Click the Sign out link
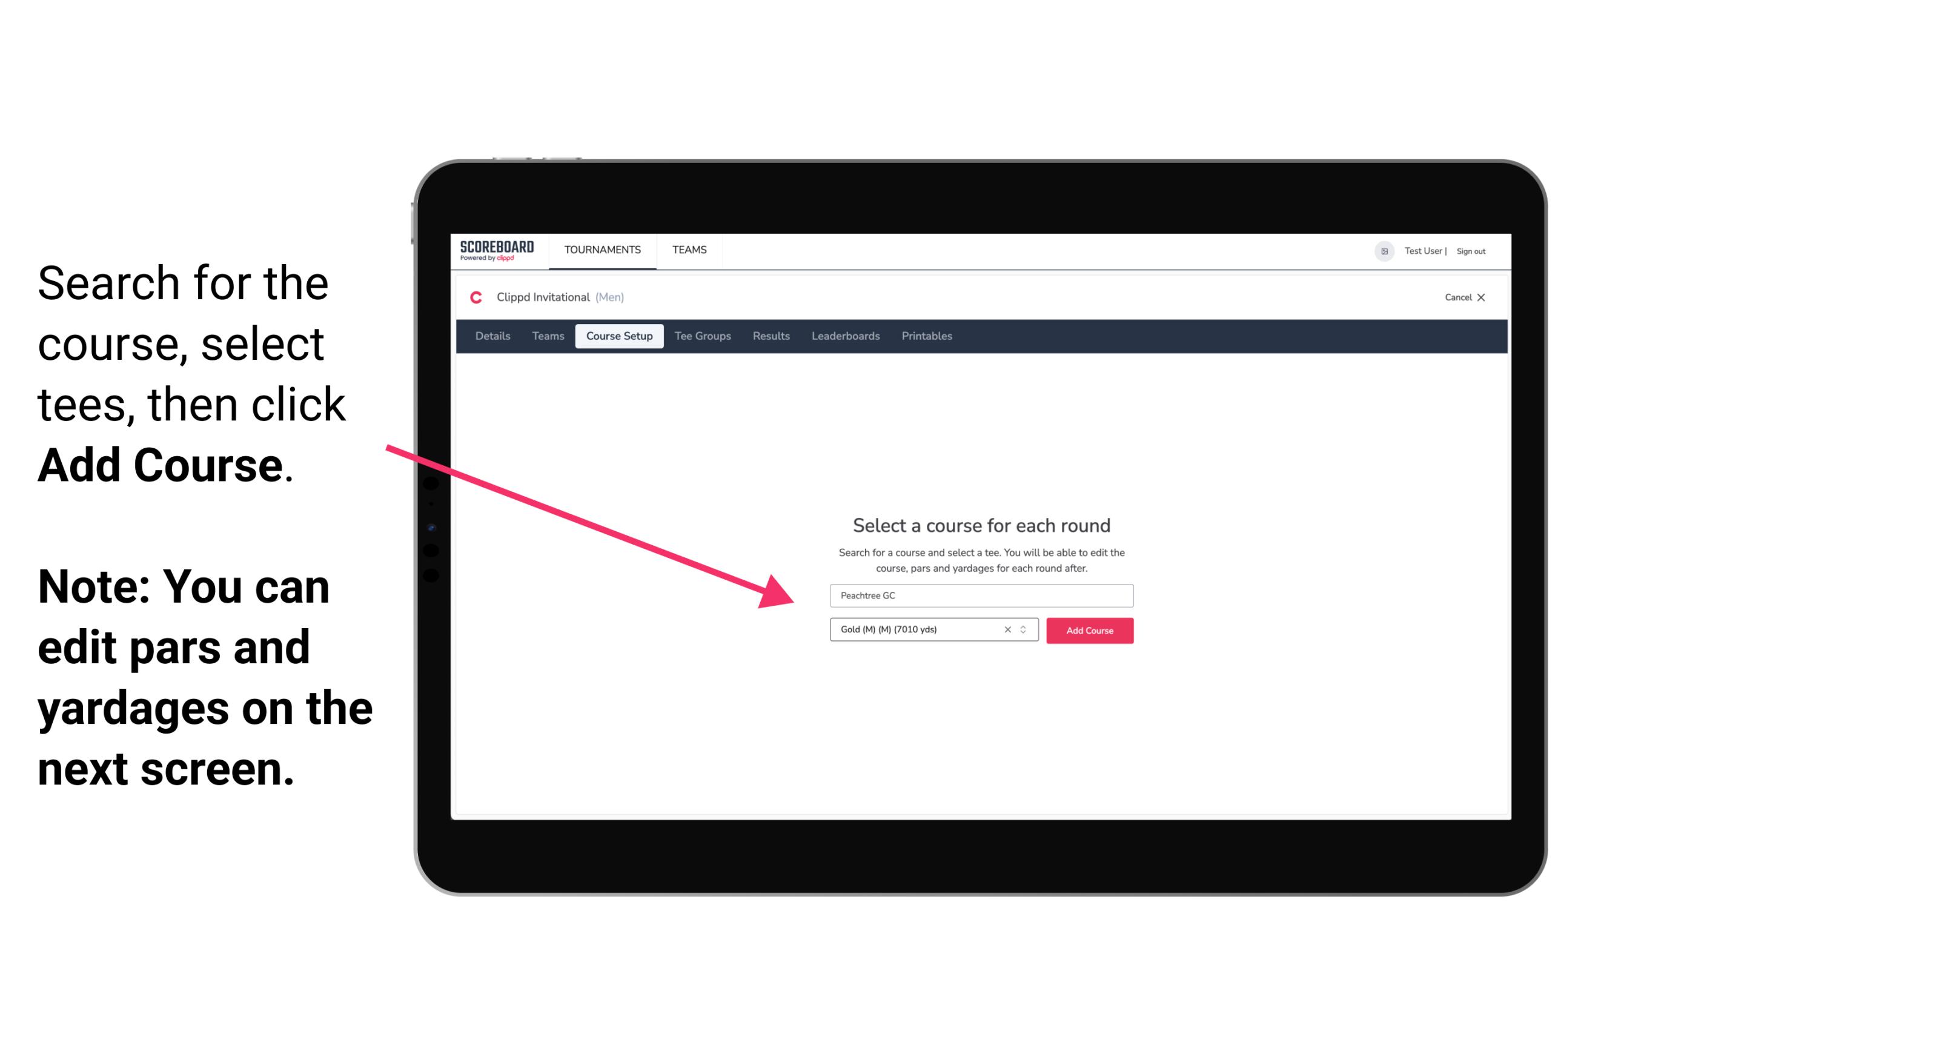Viewport: 1959px width, 1054px height. pos(1473,251)
